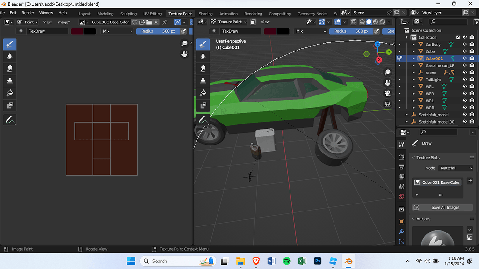The image size is (479, 269).
Task: Pick primary brush color in image editor
Action: click(x=77, y=31)
